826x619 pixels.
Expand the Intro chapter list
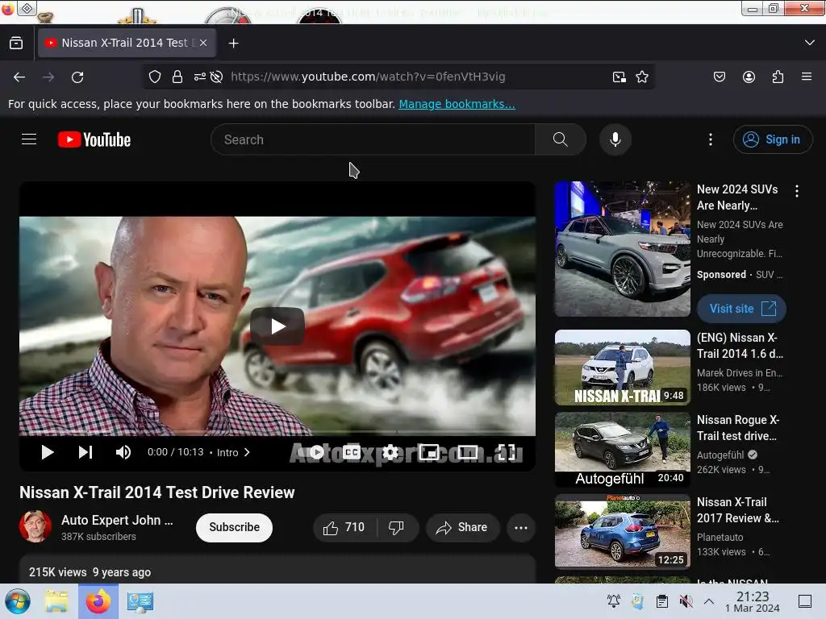point(233,452)
